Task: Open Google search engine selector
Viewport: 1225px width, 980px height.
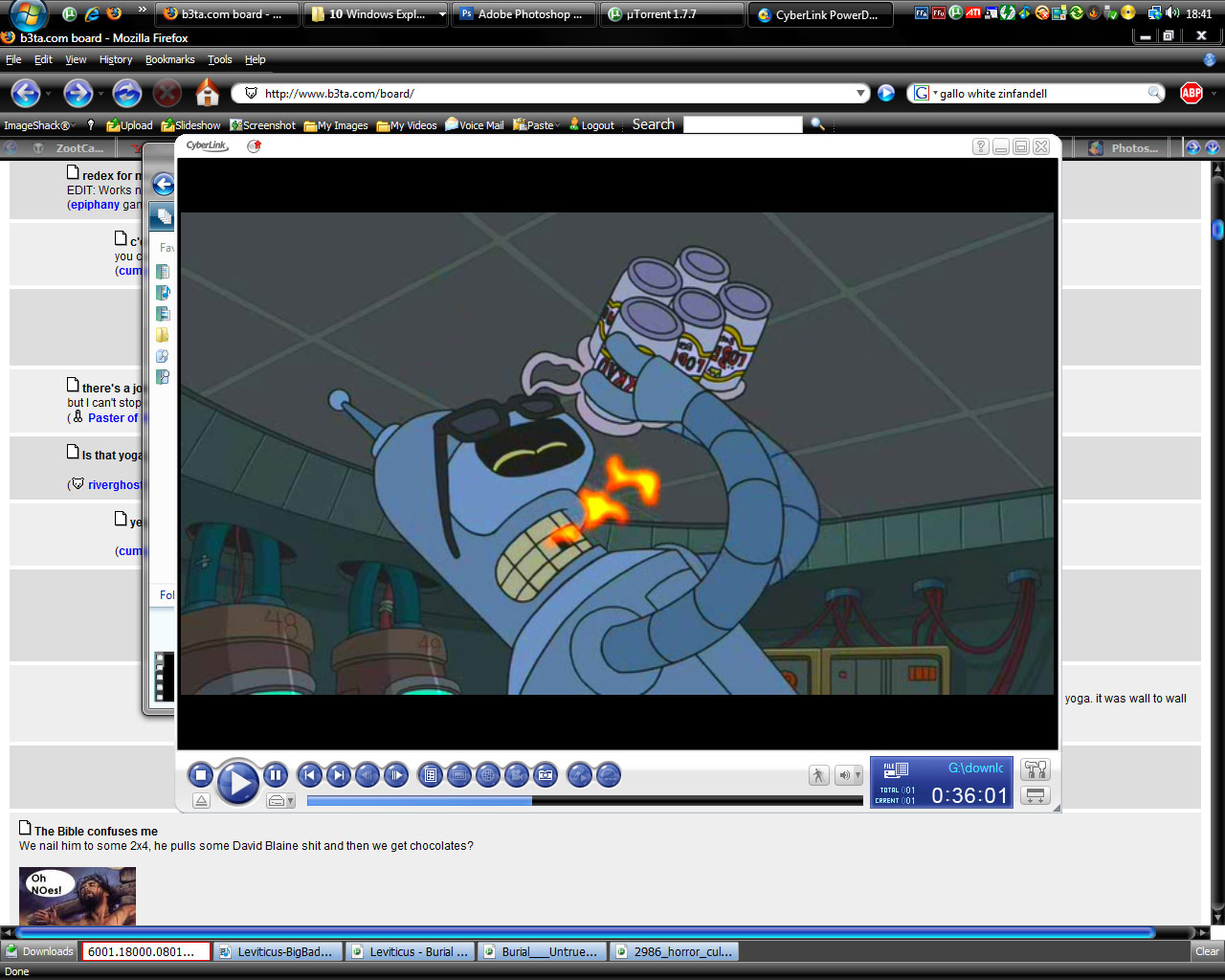Action: tap(924, 93)
